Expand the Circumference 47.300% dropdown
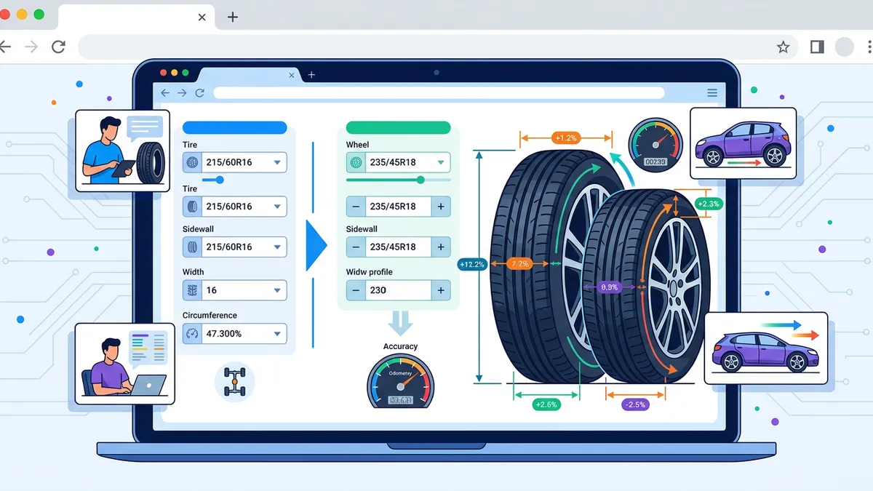This screenshot has height=491, width=873. coord(276,334)
